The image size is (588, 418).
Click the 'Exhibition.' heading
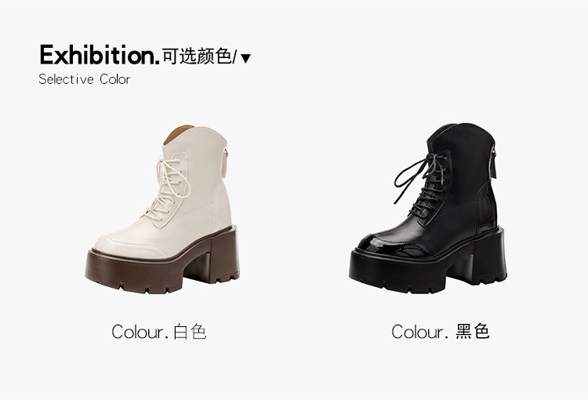(100, 55)
